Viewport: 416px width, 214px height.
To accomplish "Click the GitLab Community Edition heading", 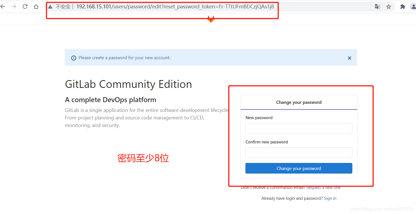I will pyautogui.click(x=128, y=84).
